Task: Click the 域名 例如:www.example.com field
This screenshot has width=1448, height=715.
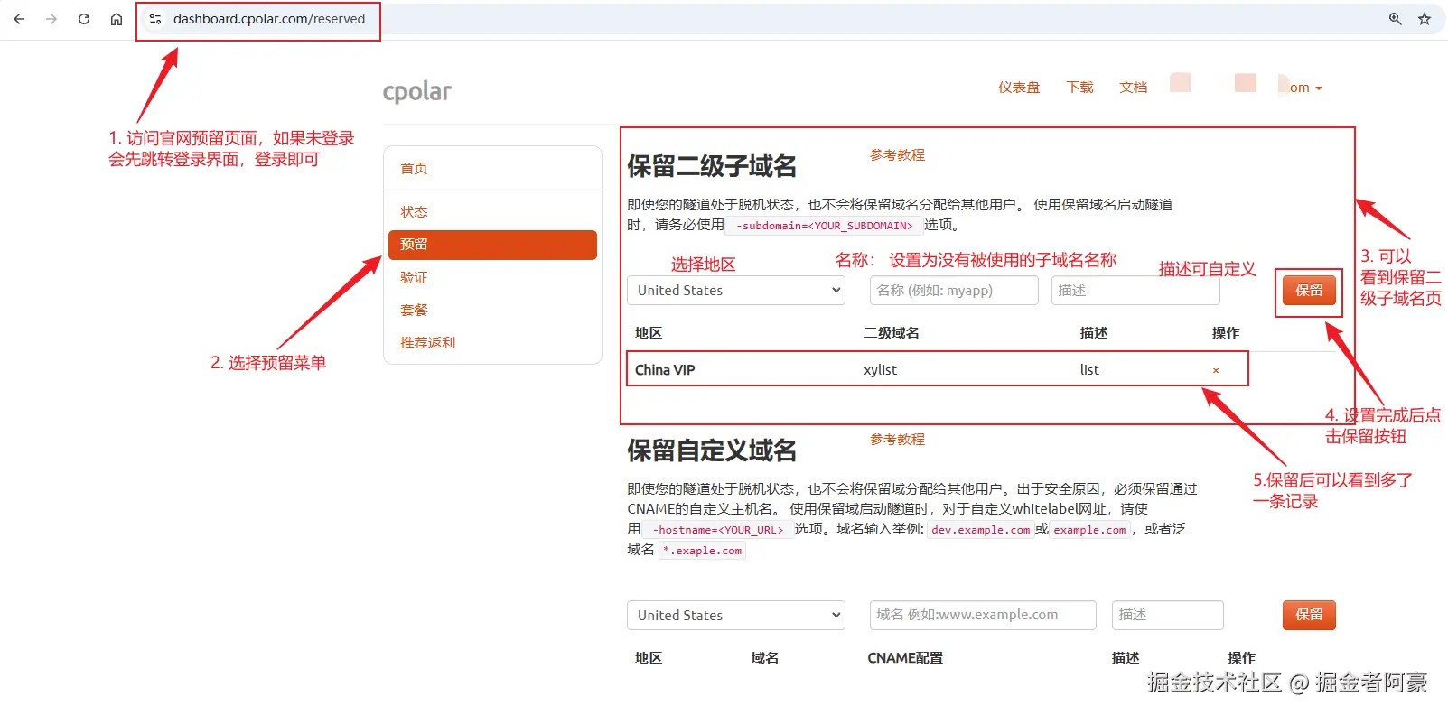Action: tap(983, 615)
